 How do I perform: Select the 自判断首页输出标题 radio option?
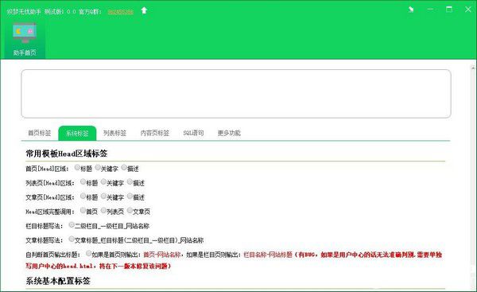(x=88, y=253)
